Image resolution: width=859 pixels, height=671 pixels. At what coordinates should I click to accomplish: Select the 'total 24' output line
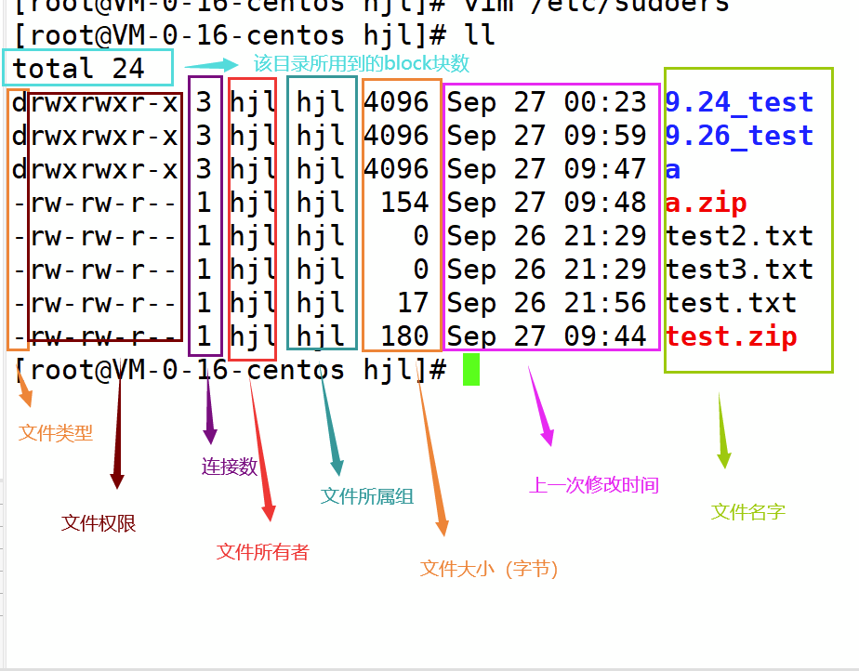click(x=78, y=69)
